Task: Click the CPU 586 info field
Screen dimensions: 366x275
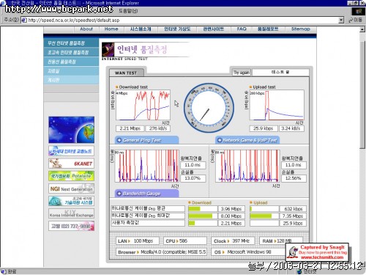Action: point(185,241)
